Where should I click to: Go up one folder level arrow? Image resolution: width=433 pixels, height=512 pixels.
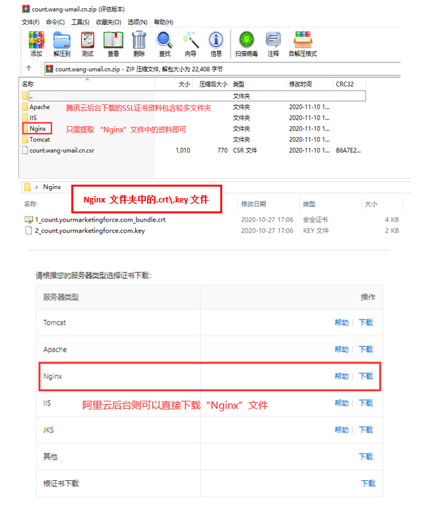click(x=29, y=69)
